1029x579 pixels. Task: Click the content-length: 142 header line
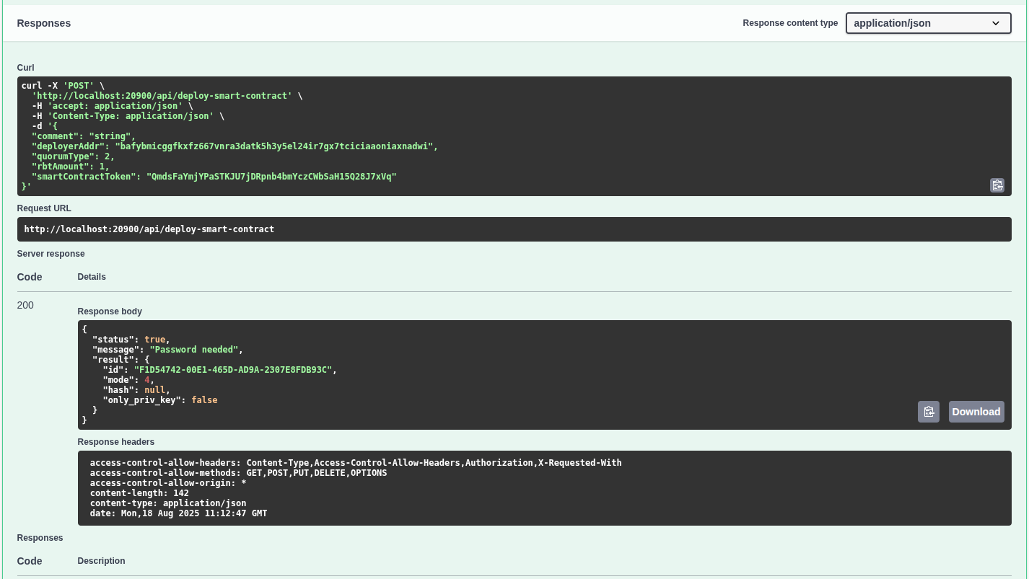[x=139, y=493]
